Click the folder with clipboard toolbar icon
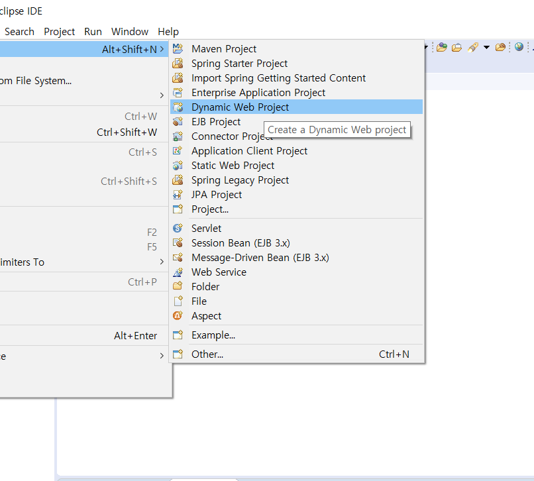Screen dimensions: 534x481 (x=456, y=47)
